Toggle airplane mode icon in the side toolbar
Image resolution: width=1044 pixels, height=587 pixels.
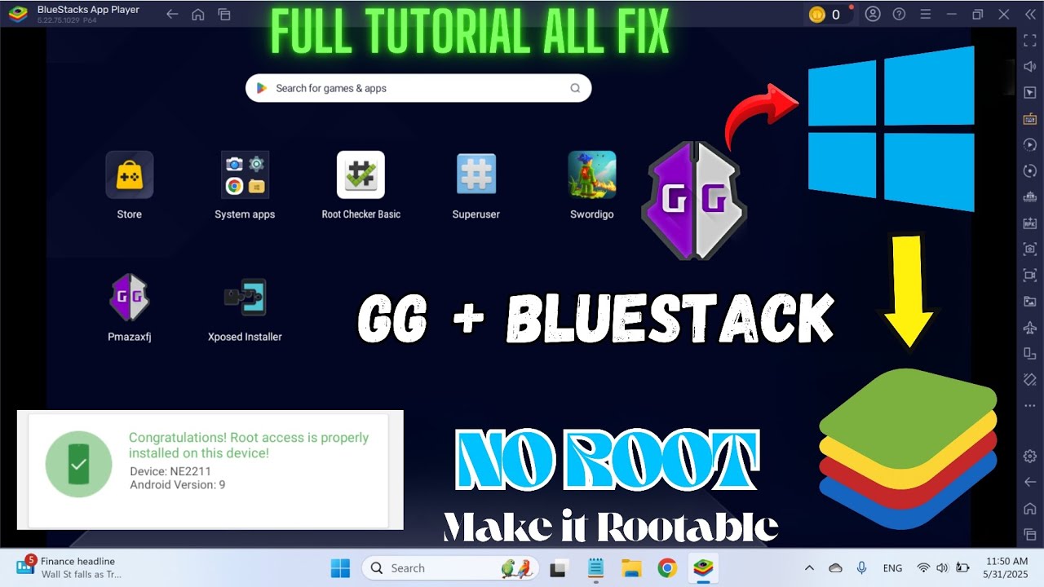[x=1030, y=327]
